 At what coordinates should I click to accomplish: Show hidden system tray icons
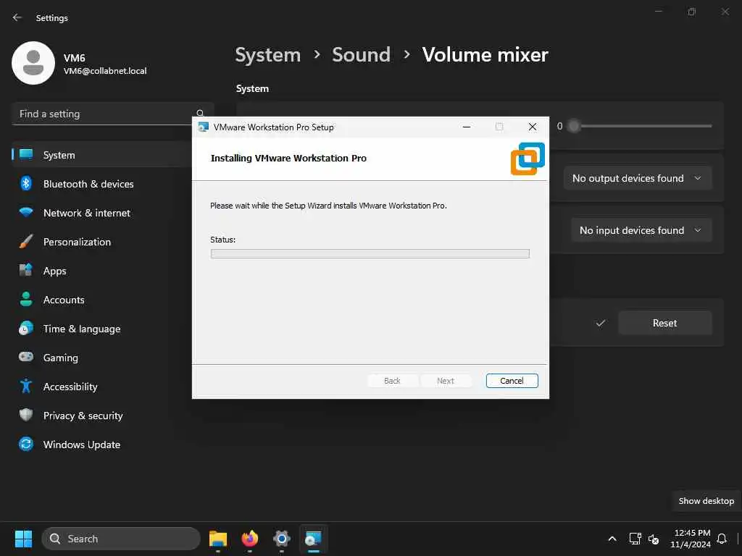point(612,539)
